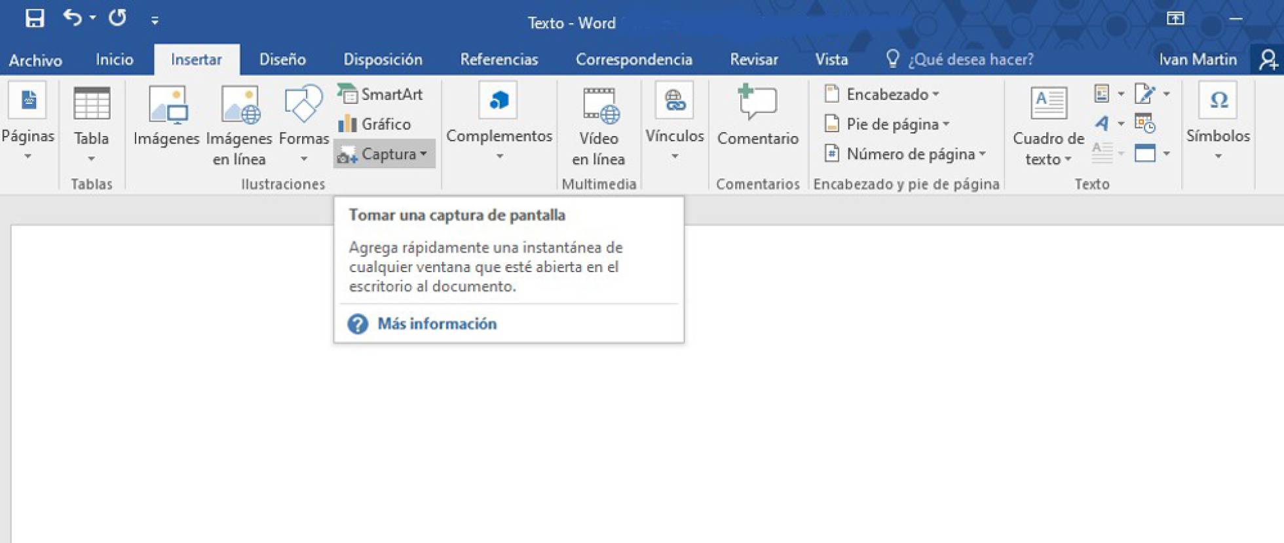Screen dimensions: 1284x543
Task: Click the Más información link in tooltip
Action: click(437, 324)
